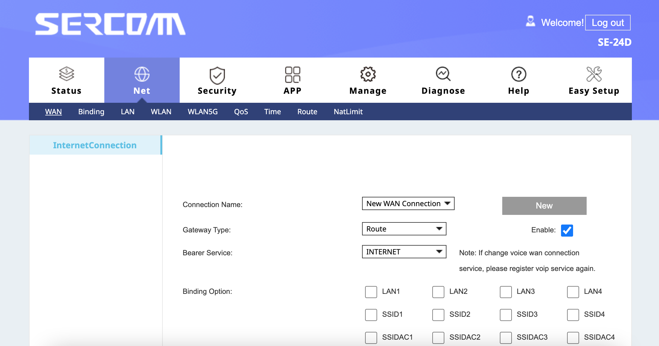Viewport: 659px width, 346px height.
Task: Check the LAN1 binding option
Action: tap(371, 292)
